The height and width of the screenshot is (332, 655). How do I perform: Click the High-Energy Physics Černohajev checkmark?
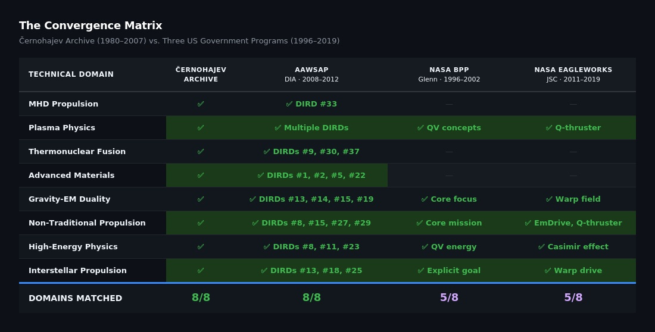point(201,247)
